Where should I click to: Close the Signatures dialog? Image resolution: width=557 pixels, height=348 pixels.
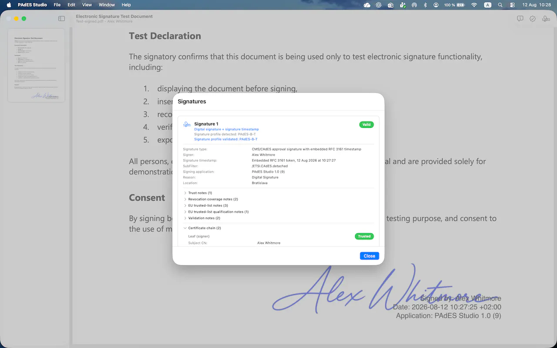click(369, 256)
